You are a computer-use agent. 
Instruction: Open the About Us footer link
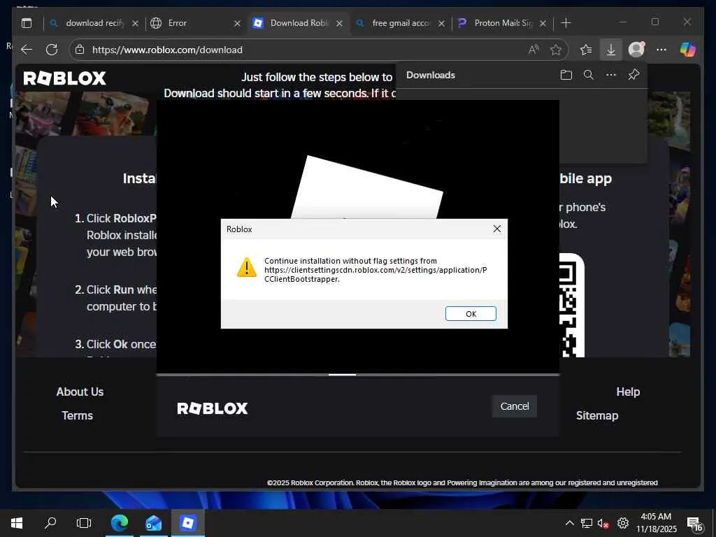[80, 392]
